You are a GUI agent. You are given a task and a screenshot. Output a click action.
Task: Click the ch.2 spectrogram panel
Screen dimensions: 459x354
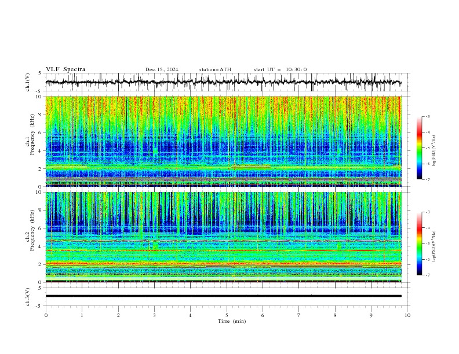click(x=223, y=237)
